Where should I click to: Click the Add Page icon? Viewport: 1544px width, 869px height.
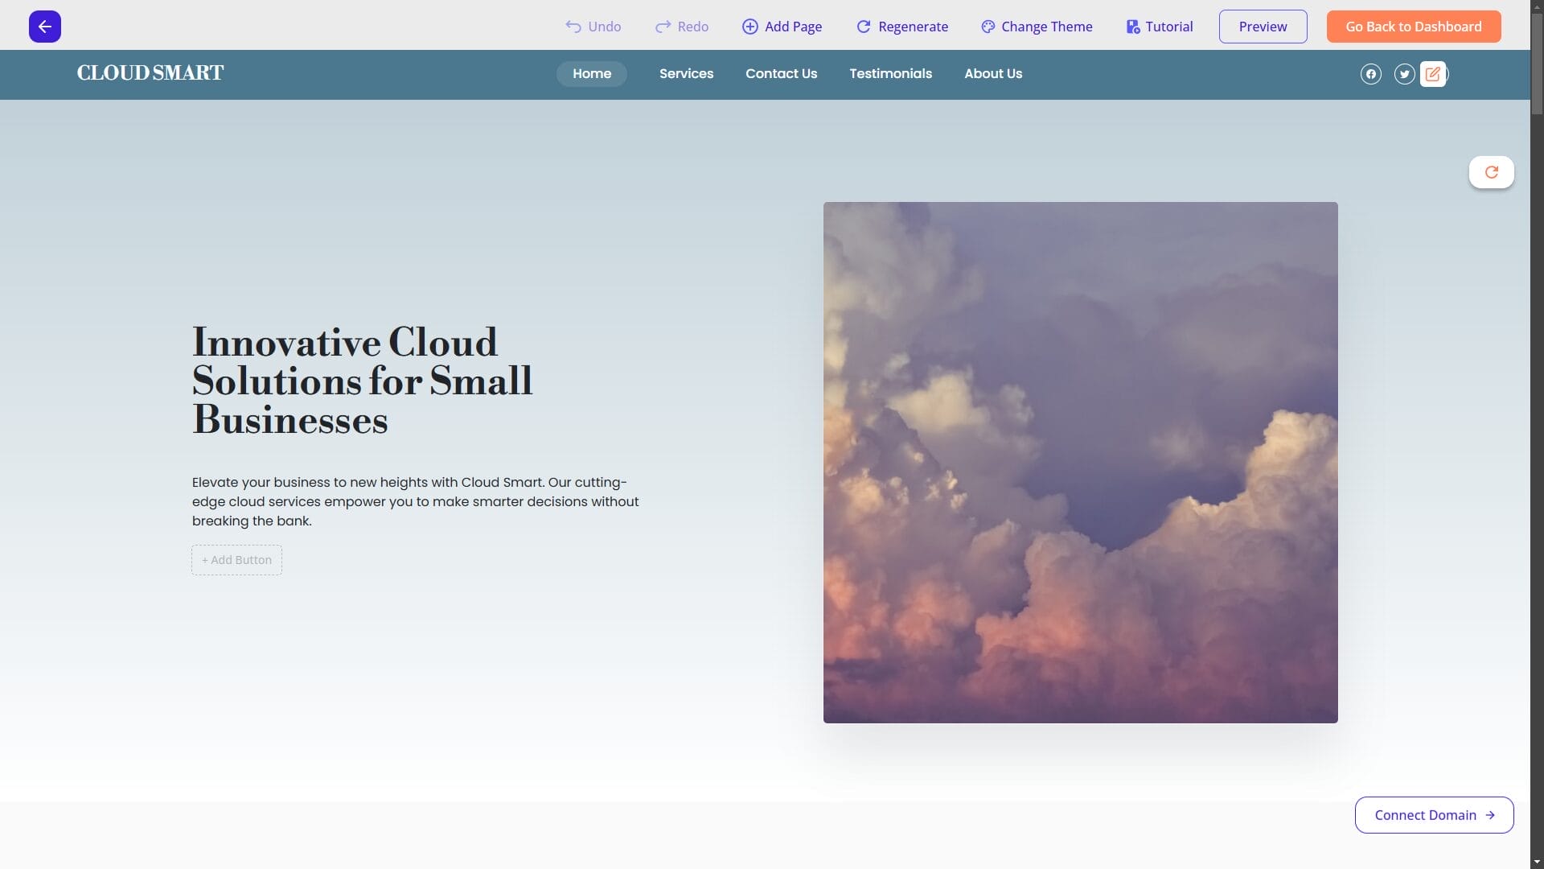pyautogui.click(x=749, y=26)
